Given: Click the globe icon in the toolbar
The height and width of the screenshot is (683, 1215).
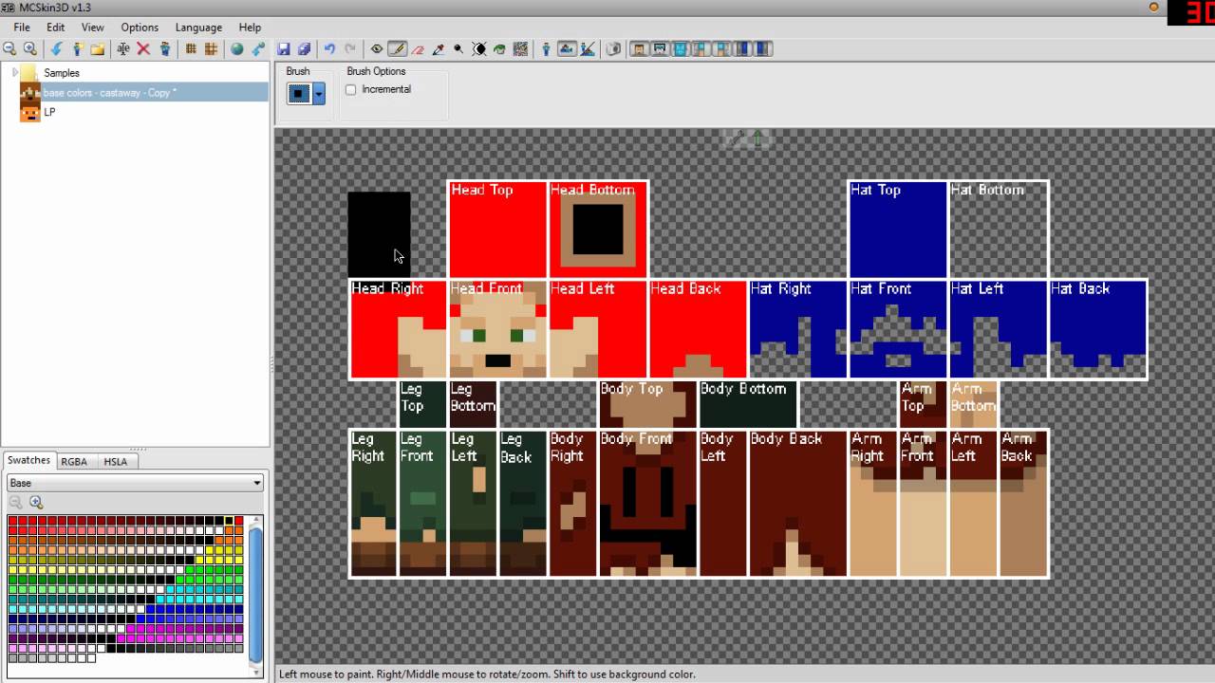Looking at the screenshot, I should point(237,49).
